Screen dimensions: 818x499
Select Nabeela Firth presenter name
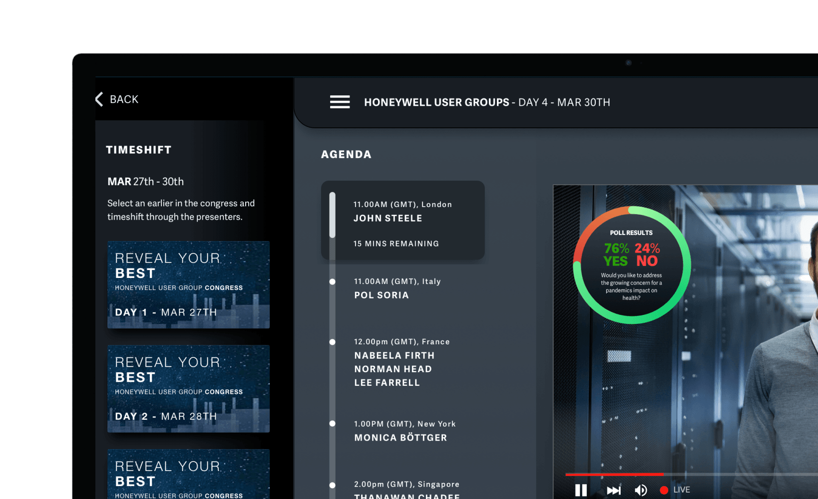tap(395, 355)
